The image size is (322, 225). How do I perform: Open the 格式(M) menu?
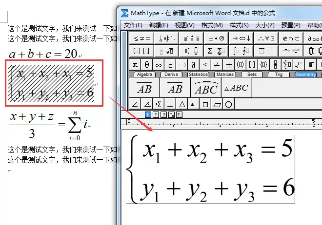pos(212,25)
